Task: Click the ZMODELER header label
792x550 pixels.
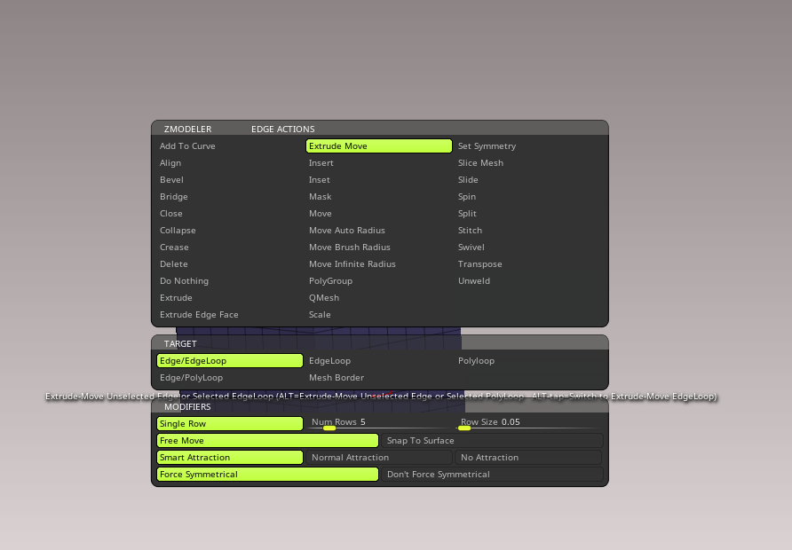Action: pos(187,130)
